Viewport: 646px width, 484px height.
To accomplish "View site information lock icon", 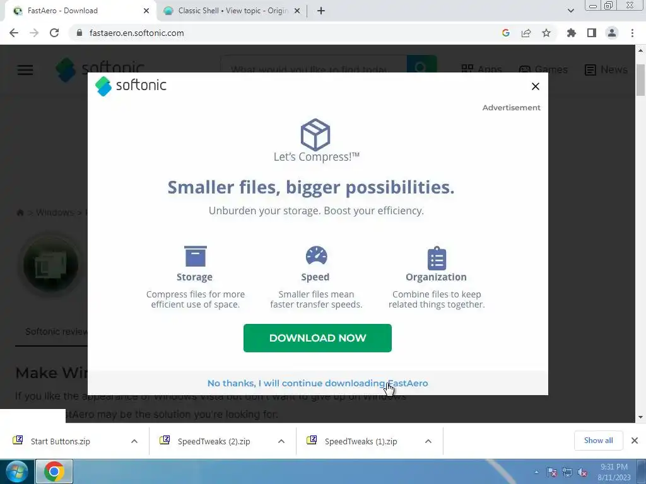I will pyautogui.click(x=79, y=33).
